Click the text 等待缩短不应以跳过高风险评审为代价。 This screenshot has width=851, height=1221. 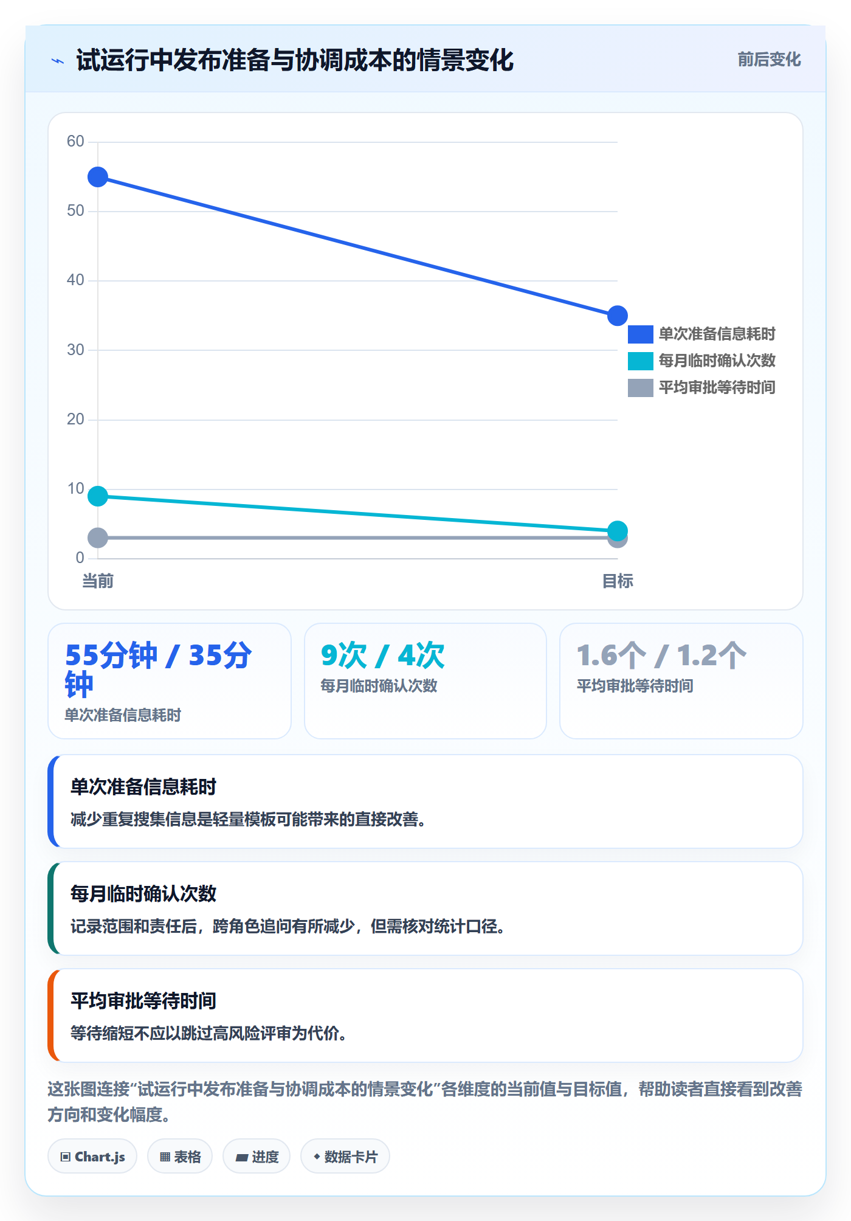(x=208, y=1034)
